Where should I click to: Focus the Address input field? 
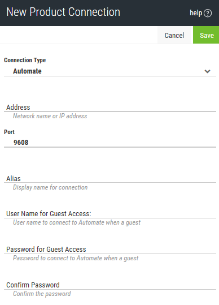point(110,107)
